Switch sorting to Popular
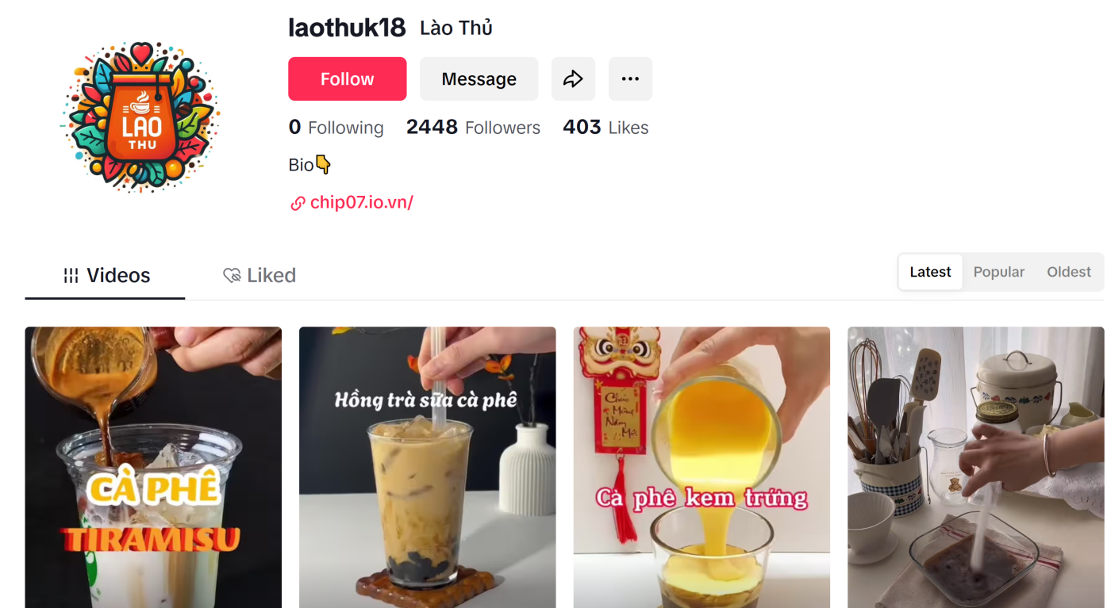Screen dimensions: 1111x608 (x=998, y=272)
